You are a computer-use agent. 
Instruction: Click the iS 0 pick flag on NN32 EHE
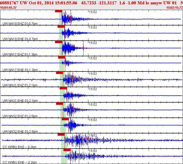[x=65, y=119]
